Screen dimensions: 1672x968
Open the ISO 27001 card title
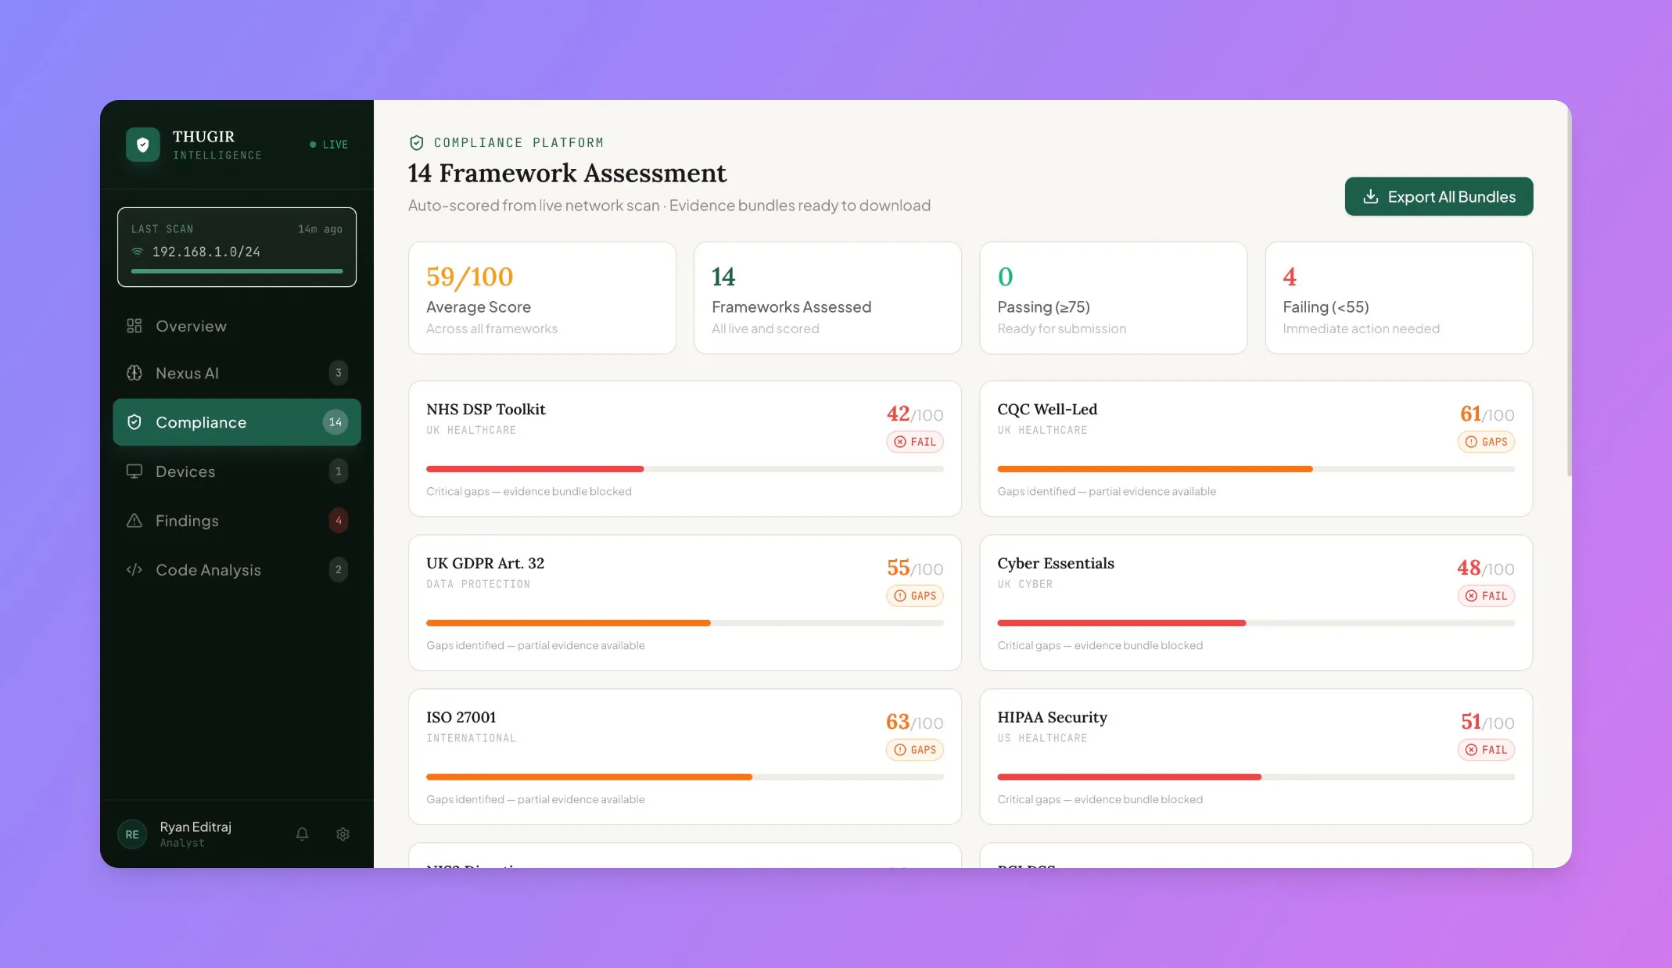(x=461, y=717)
